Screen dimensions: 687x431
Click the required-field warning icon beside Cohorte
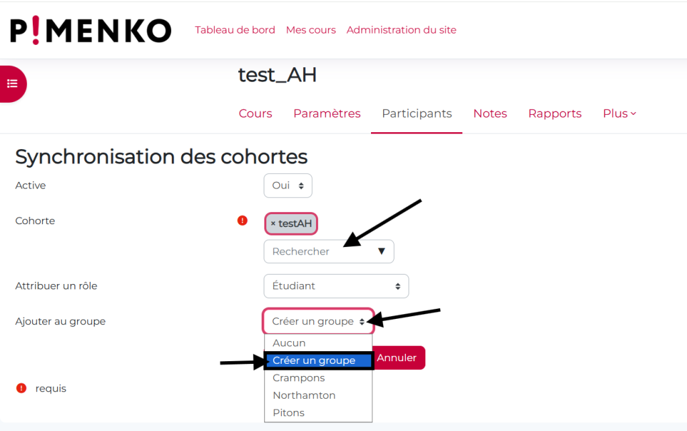pos(242,220)
